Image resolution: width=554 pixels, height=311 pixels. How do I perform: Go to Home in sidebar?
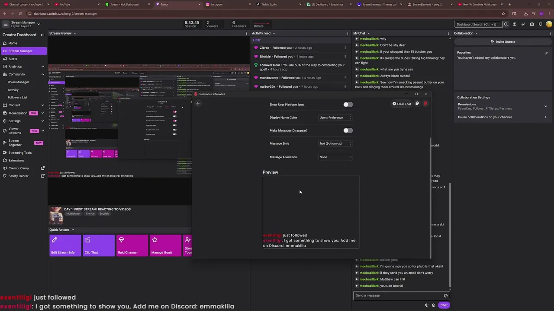[23, 43]
